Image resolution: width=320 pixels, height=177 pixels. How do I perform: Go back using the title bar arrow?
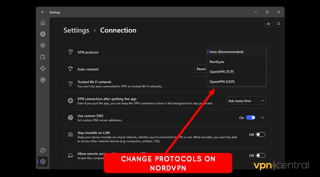tap(43, 12)
